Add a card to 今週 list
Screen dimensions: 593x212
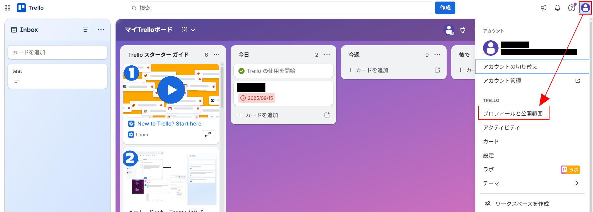pos(368,70)
